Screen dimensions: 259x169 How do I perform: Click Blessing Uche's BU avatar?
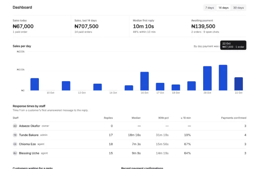pos(15,153)
